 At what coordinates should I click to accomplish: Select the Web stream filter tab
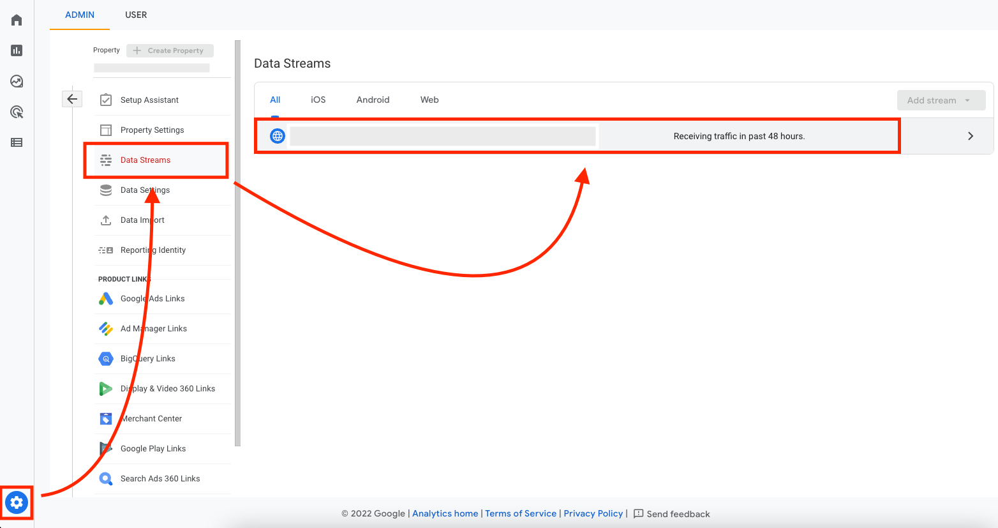429,100
